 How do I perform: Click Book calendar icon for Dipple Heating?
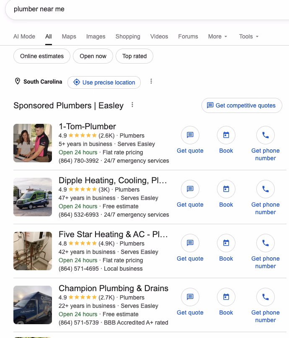pos(226,189)
